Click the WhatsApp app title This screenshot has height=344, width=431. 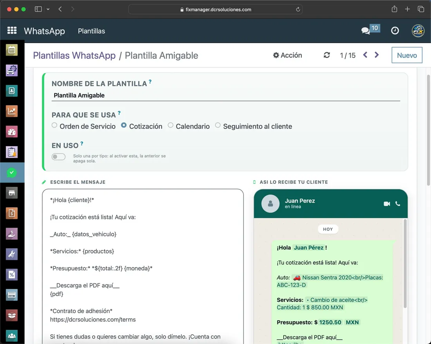click(x=45, y=31)
